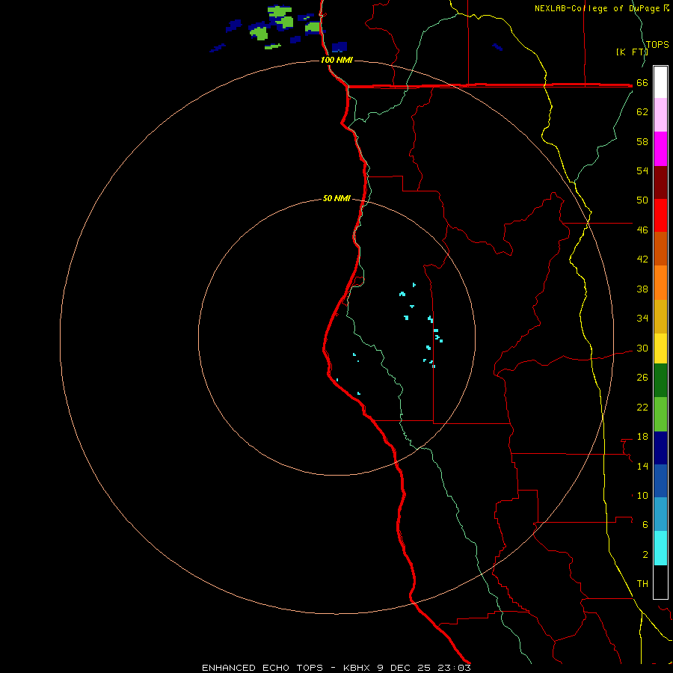Click the dark orange legend swatch
The height and width of the screenshot is (673, 673).
click(x=660, y=248)
